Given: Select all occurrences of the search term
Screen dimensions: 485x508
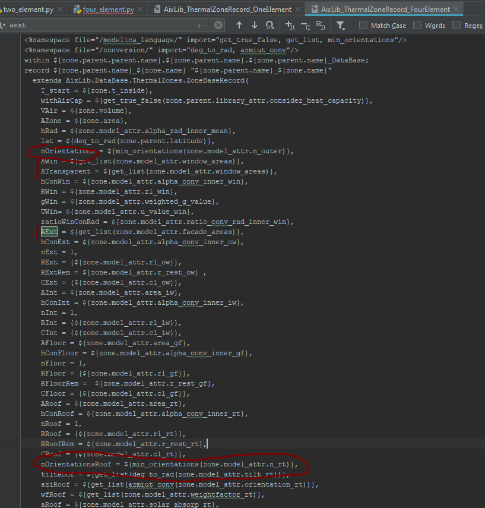Looking at the screenshot, I should pos(320,25).
